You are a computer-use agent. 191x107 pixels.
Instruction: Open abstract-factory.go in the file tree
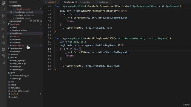tap(21, 76)
